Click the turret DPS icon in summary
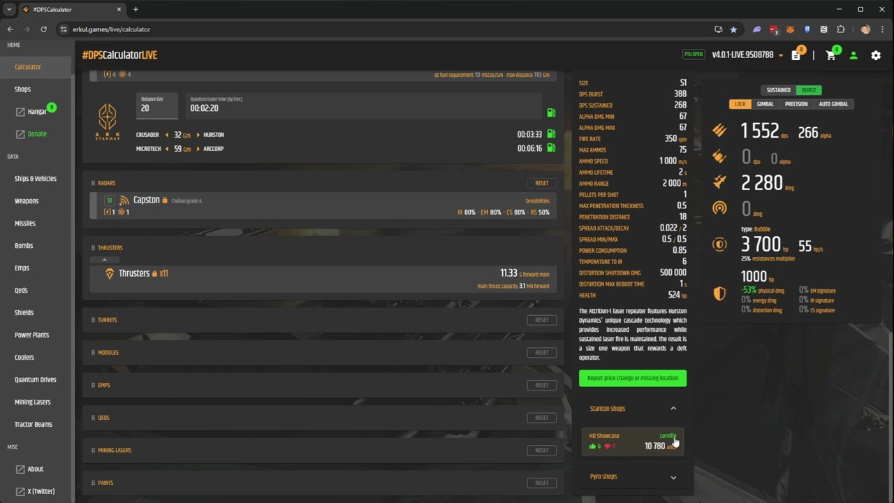This screenshot has width=894, height=503. [x=719, y=157]
